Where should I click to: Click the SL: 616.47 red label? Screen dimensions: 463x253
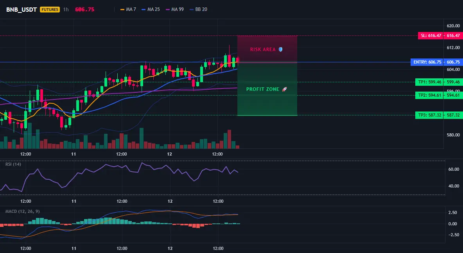pos(431,35)
